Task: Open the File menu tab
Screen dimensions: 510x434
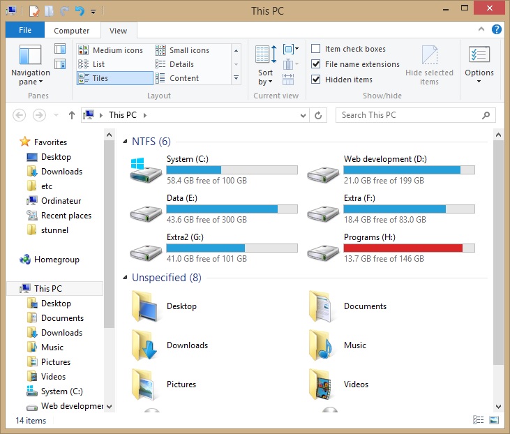Action: tap(25, 30)
